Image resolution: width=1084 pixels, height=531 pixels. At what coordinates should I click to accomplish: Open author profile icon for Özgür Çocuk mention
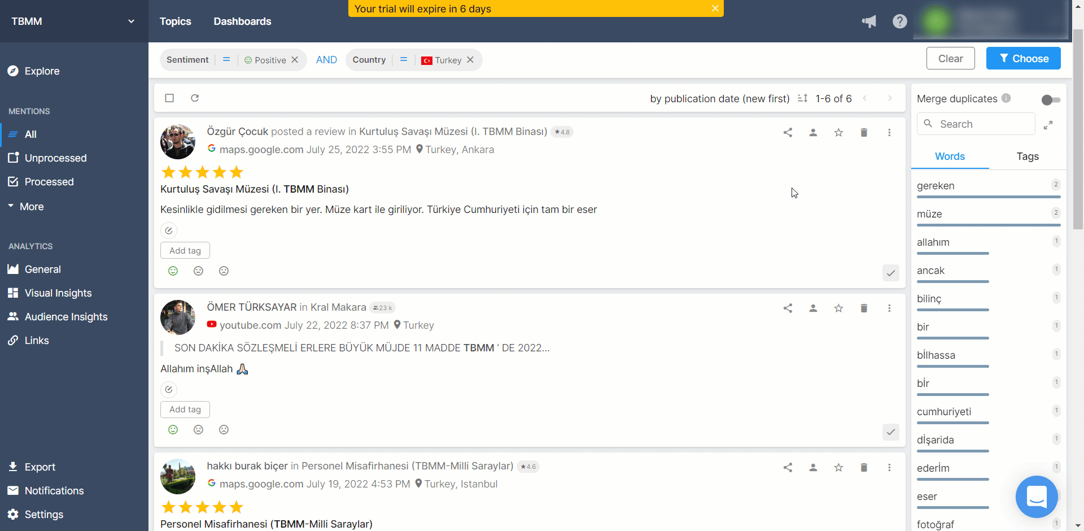813,132
